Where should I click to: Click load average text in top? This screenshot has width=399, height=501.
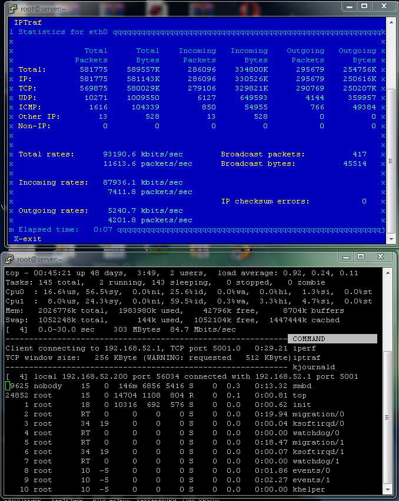pos(288,273)
